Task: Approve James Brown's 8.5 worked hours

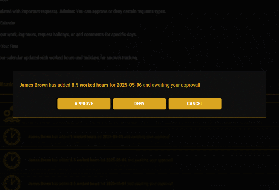Action: (84, 104)
